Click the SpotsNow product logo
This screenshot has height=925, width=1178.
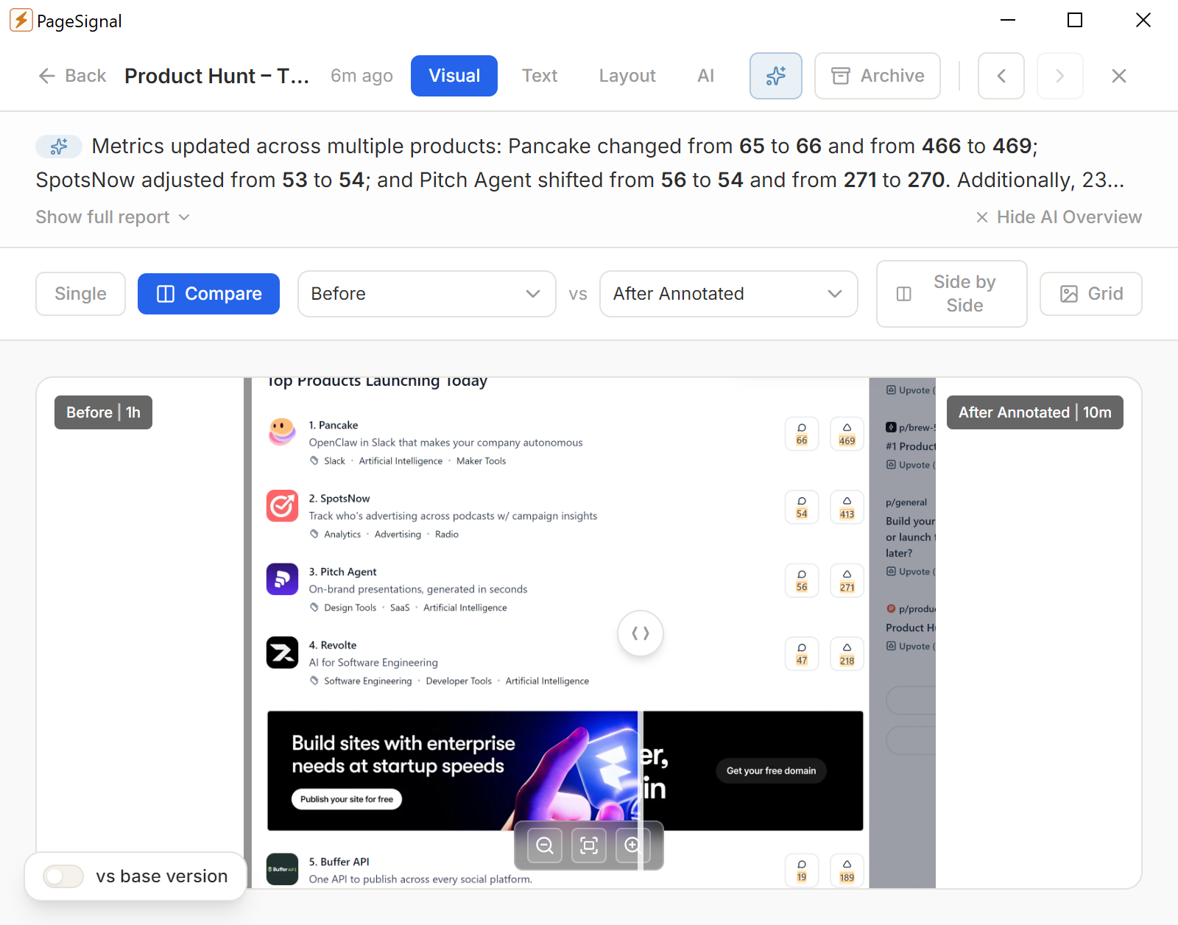(x=282, y=506)
